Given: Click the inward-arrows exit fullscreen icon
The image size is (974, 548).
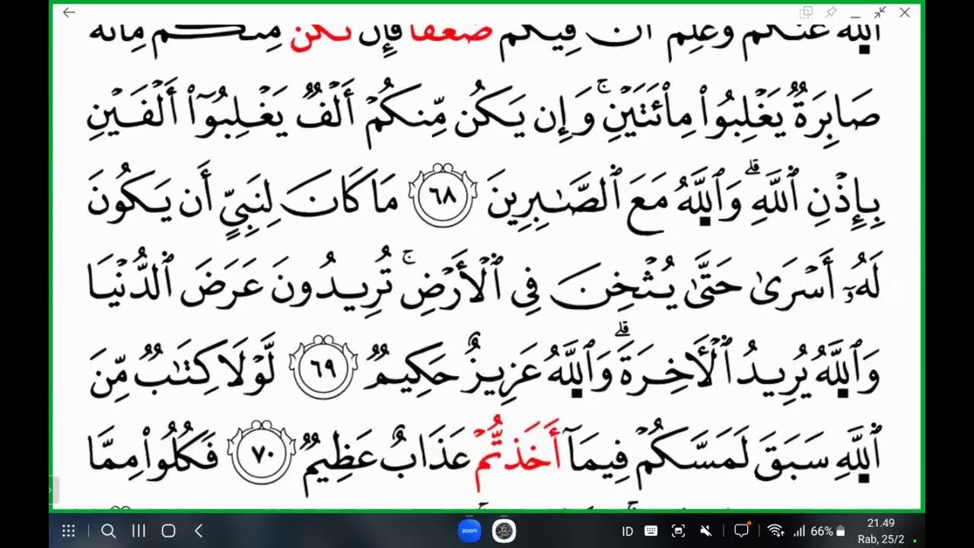Looking at the screenshot, I should click(x=880, y=12).
